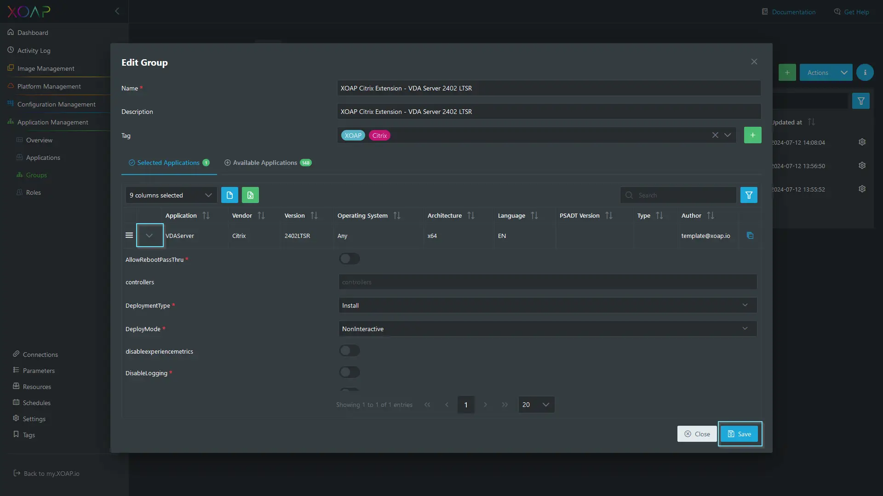Close the Edit Group dialog X

754,62
